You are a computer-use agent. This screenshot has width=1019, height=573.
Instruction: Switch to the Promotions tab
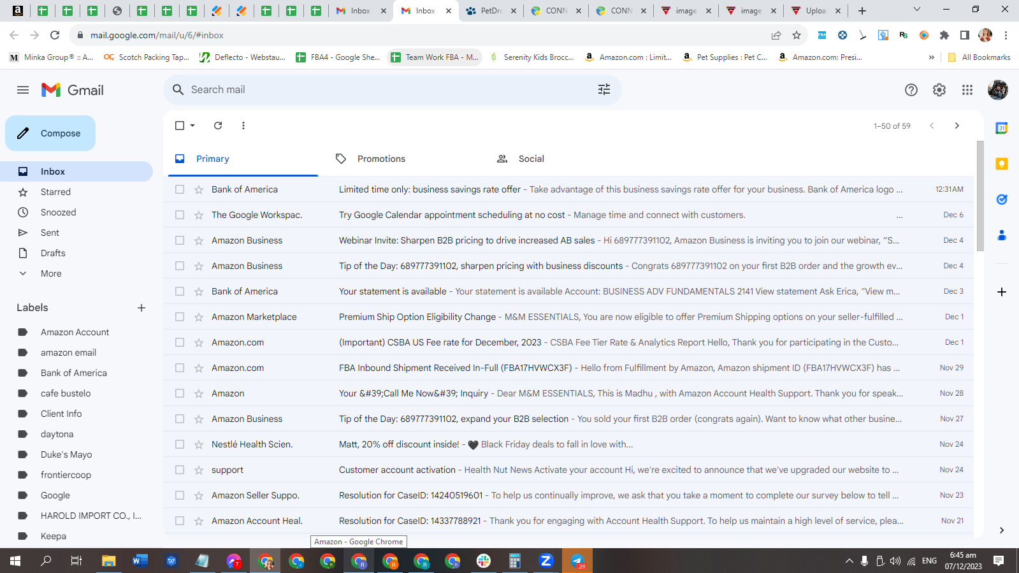[x=404, y=159]
